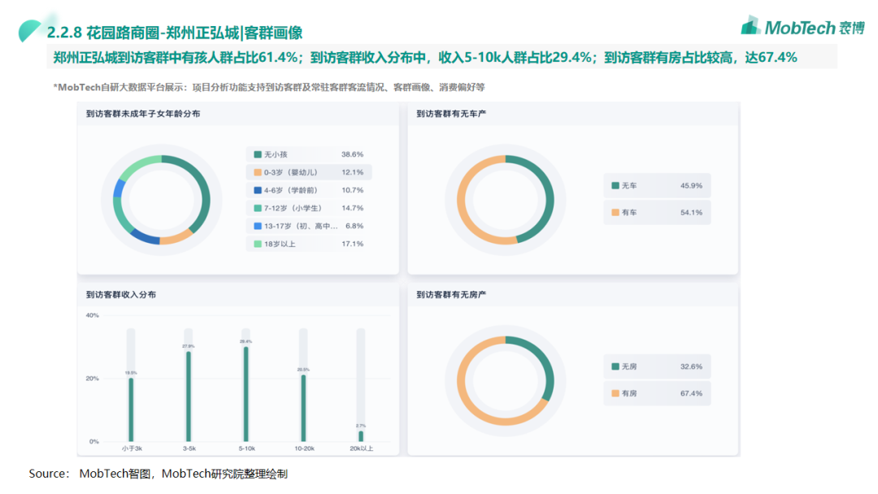Select the 5-10k income bar
The image size is (878, 494).
pyautogui.click(x=246, y=394)
